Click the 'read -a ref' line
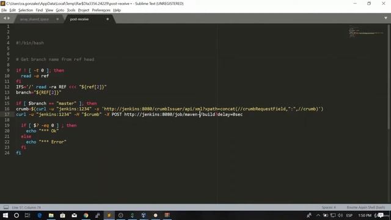The image size is (391, 220). (x=35, y=76)
